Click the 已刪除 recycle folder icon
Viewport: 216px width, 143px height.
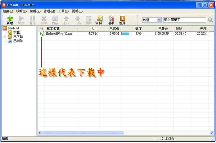point(10,41)
